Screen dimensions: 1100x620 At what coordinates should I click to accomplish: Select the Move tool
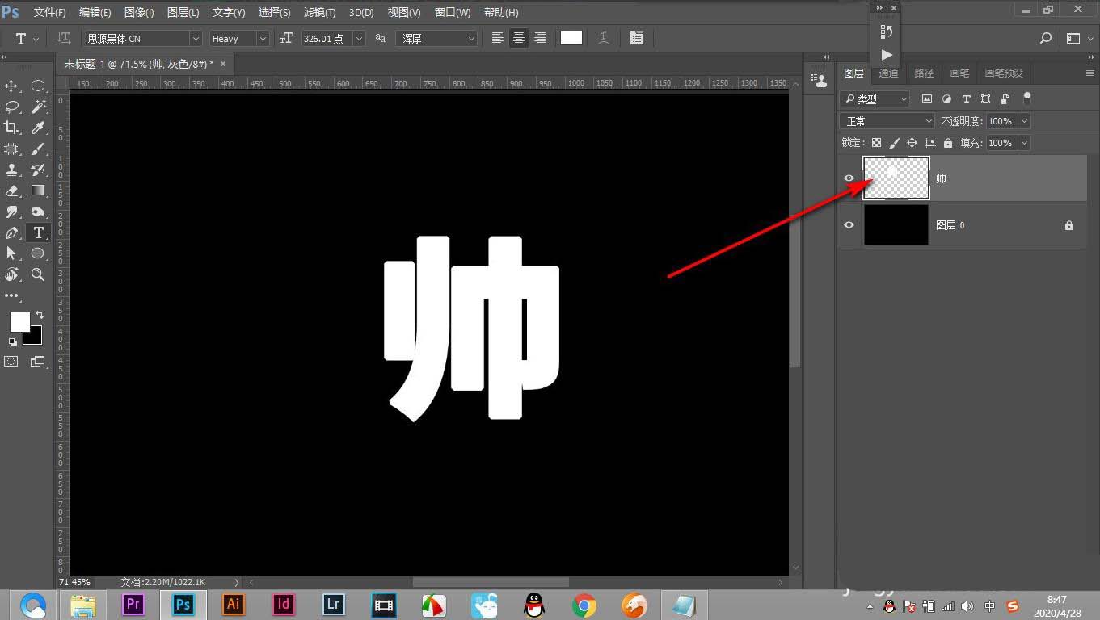[11, 86]
